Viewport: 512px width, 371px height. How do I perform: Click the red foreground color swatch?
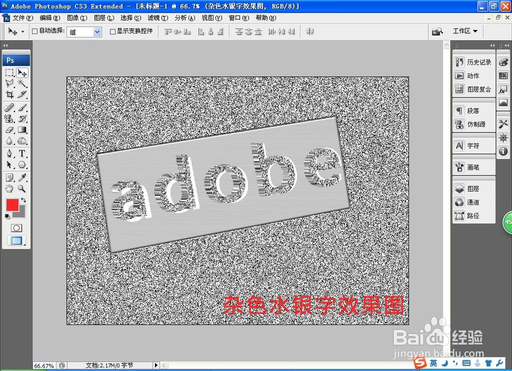point(11,204)
